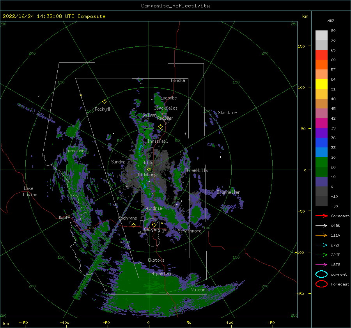This screenshot has width=351, height=328.
Task: Select the Calgary city label
Action: (x=152, y=229)
